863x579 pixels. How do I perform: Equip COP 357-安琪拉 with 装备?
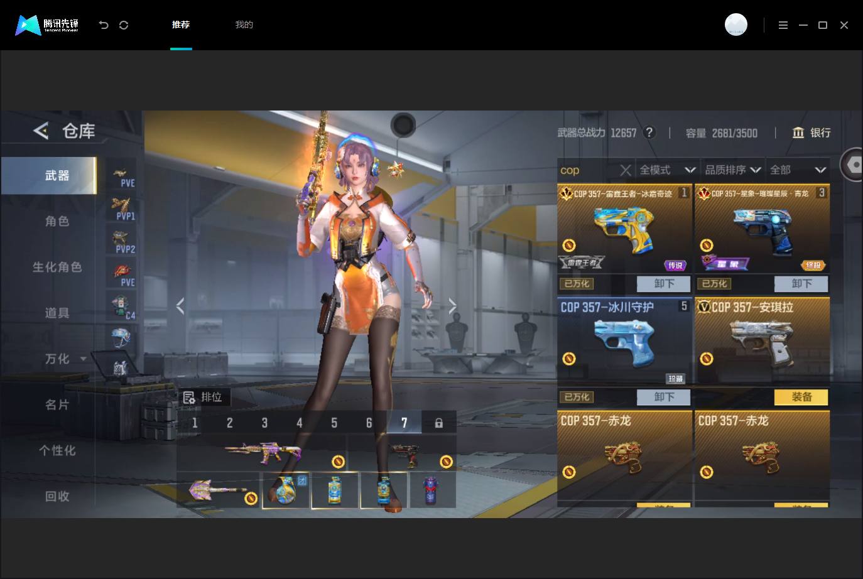801,397
